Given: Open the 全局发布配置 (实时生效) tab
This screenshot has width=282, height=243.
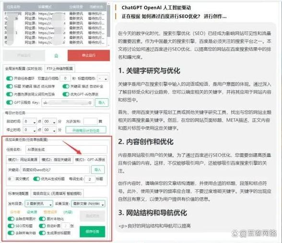Looking at the screenshot, I should click(x=23, y=69).
